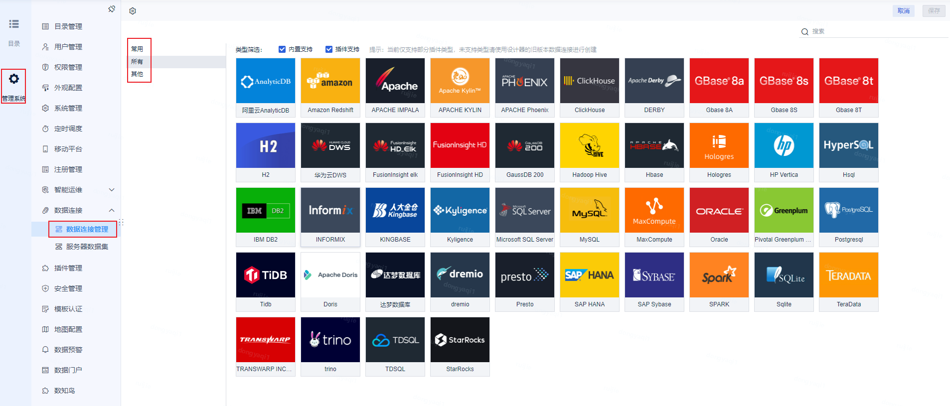The width and height of the screenshot is (950, 406).
Task: Choose the ClickHouse database tile
Action: (x=590, y=88)
